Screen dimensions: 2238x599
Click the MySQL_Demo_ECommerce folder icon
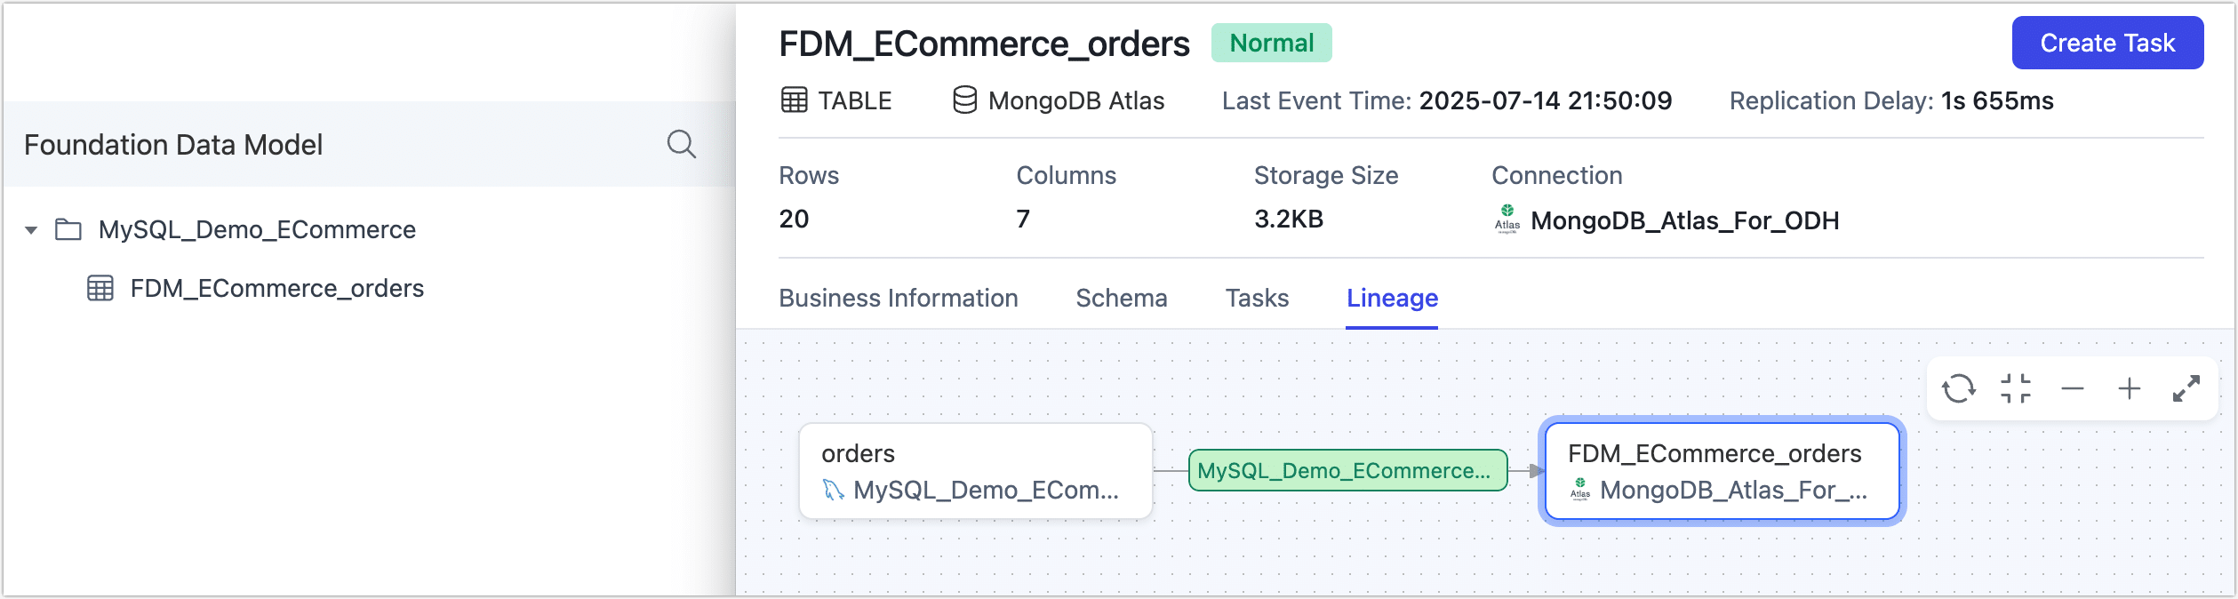coord(68,230)
